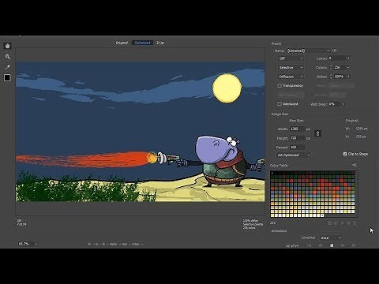Switch to the Optimized tab
Viewport: 379px width, 284px height.
(142, 43)
